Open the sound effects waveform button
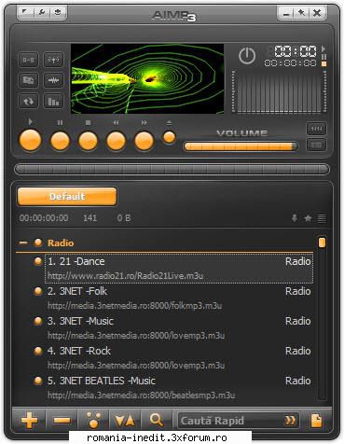Viewport: 344px width, 444px height. click(53, 80)
